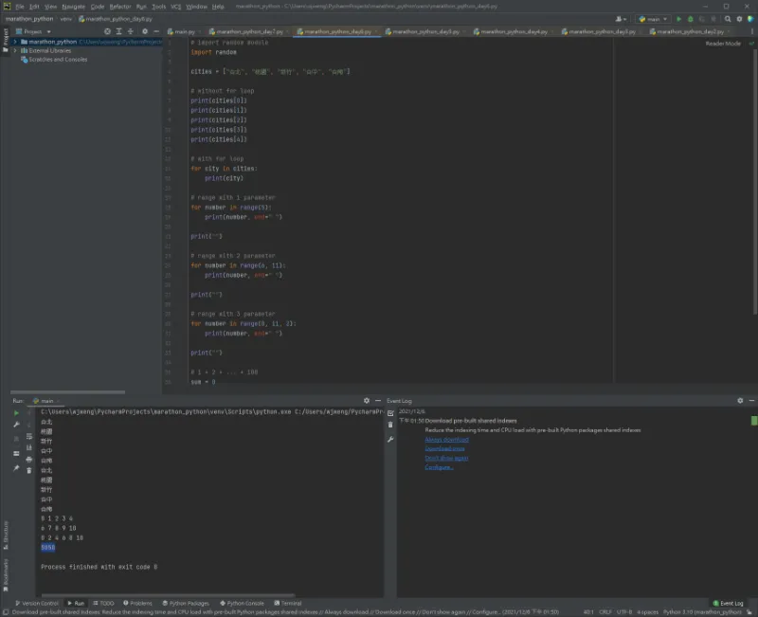The width and height of the screenshot is (758, 617).
Task: Toggle the Project tool window side tab
Action: pos(6,40)
